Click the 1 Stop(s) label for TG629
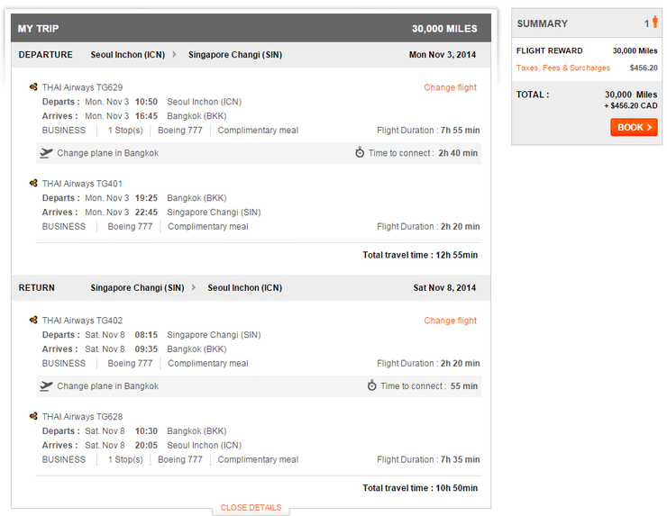The image size is (667, 516). pos(125,131)
